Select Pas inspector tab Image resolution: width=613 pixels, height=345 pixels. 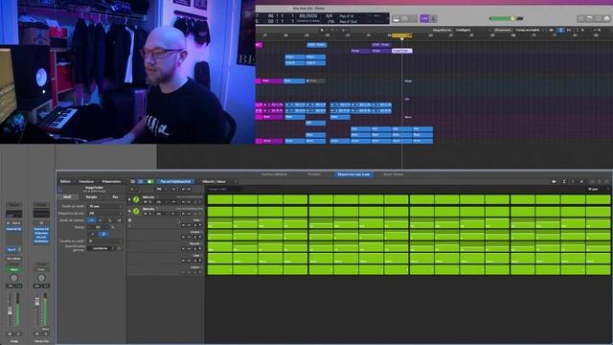[115, 196]
